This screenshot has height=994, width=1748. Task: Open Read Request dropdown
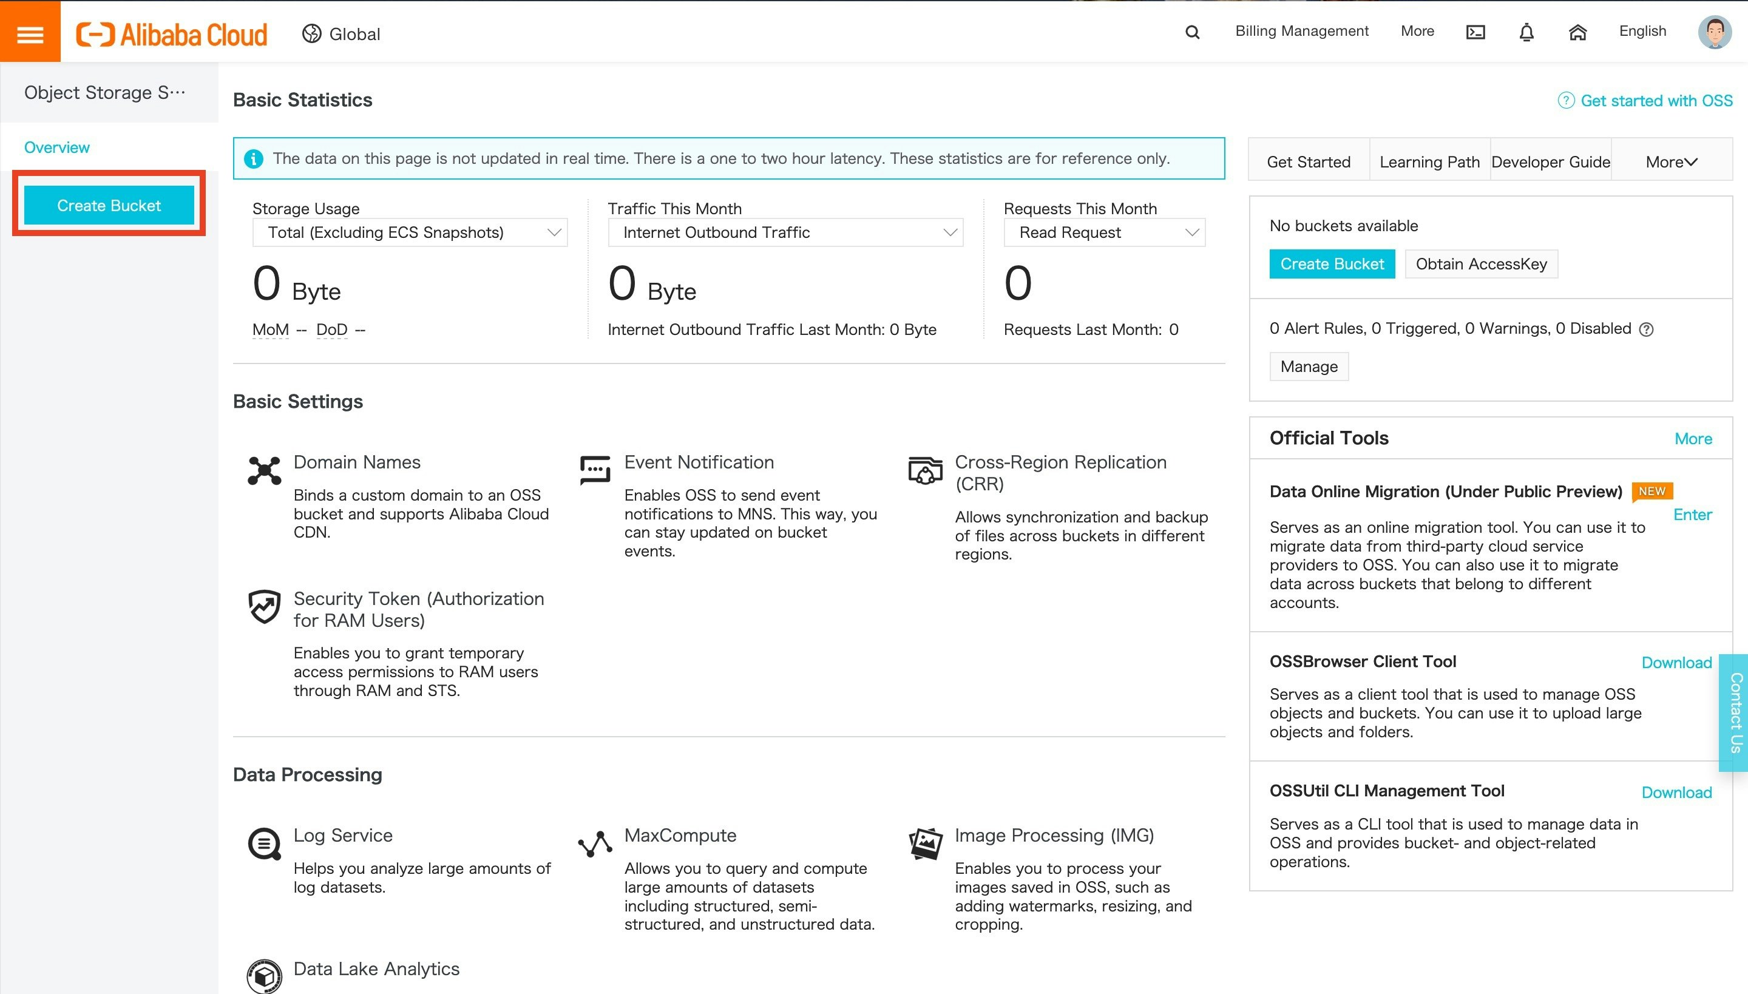coord(1104,233)
